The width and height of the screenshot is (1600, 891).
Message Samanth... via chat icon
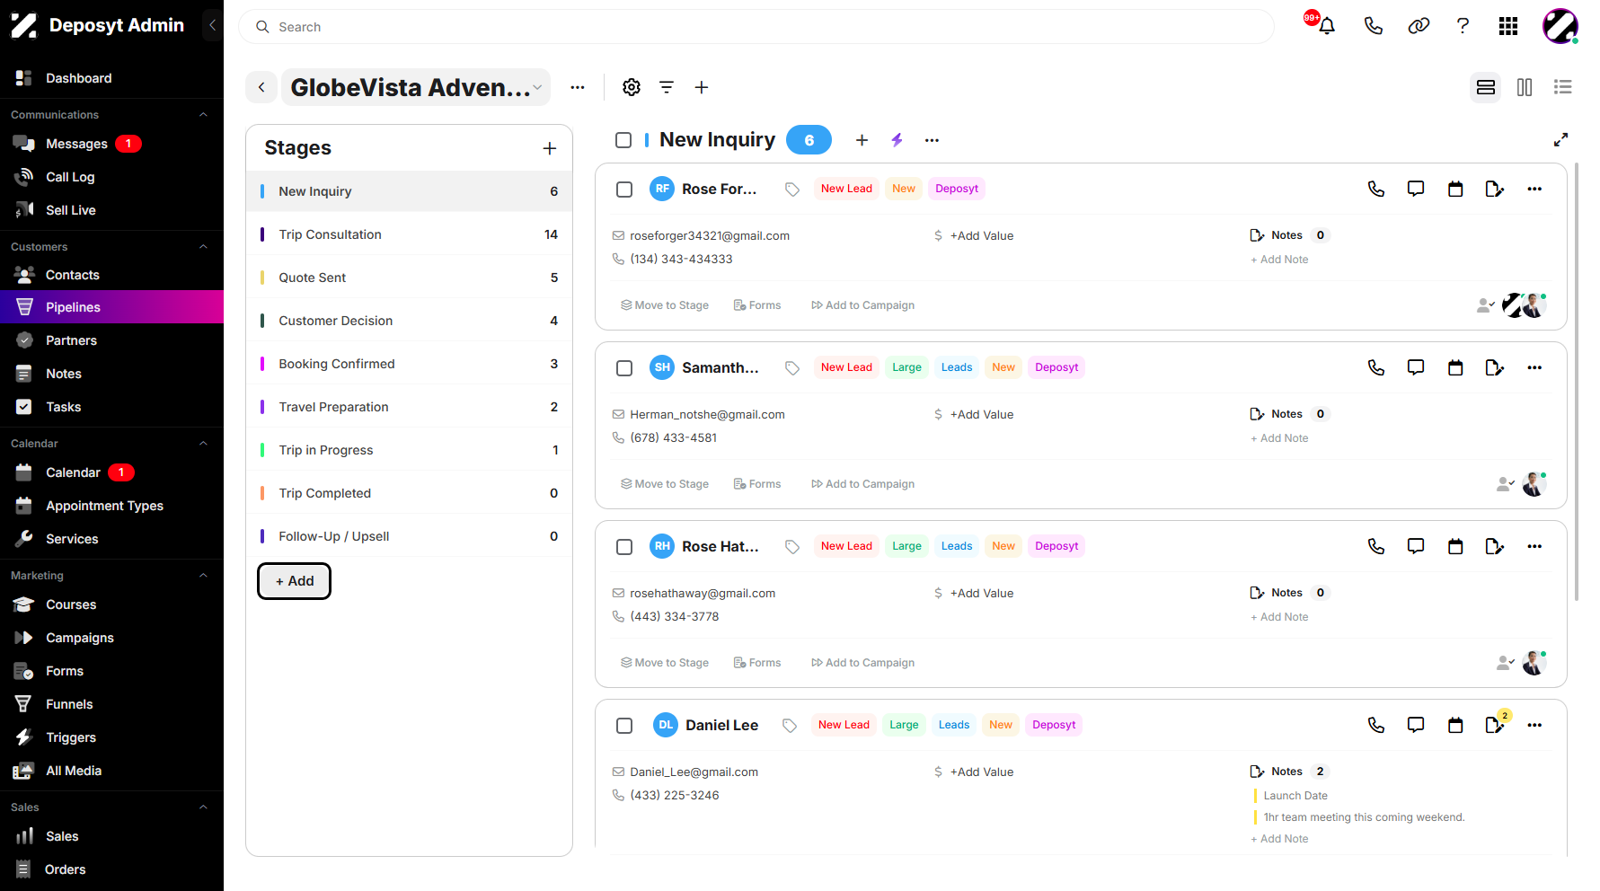[x=1416, y=367]
